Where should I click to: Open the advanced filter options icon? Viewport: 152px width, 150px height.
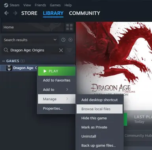pos(69,50)
